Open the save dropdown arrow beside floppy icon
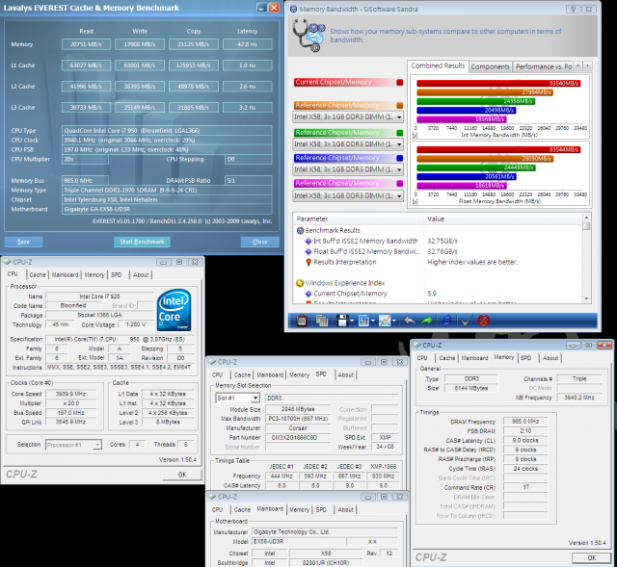This screenshot has width=617, height=567. coord(352,321)
